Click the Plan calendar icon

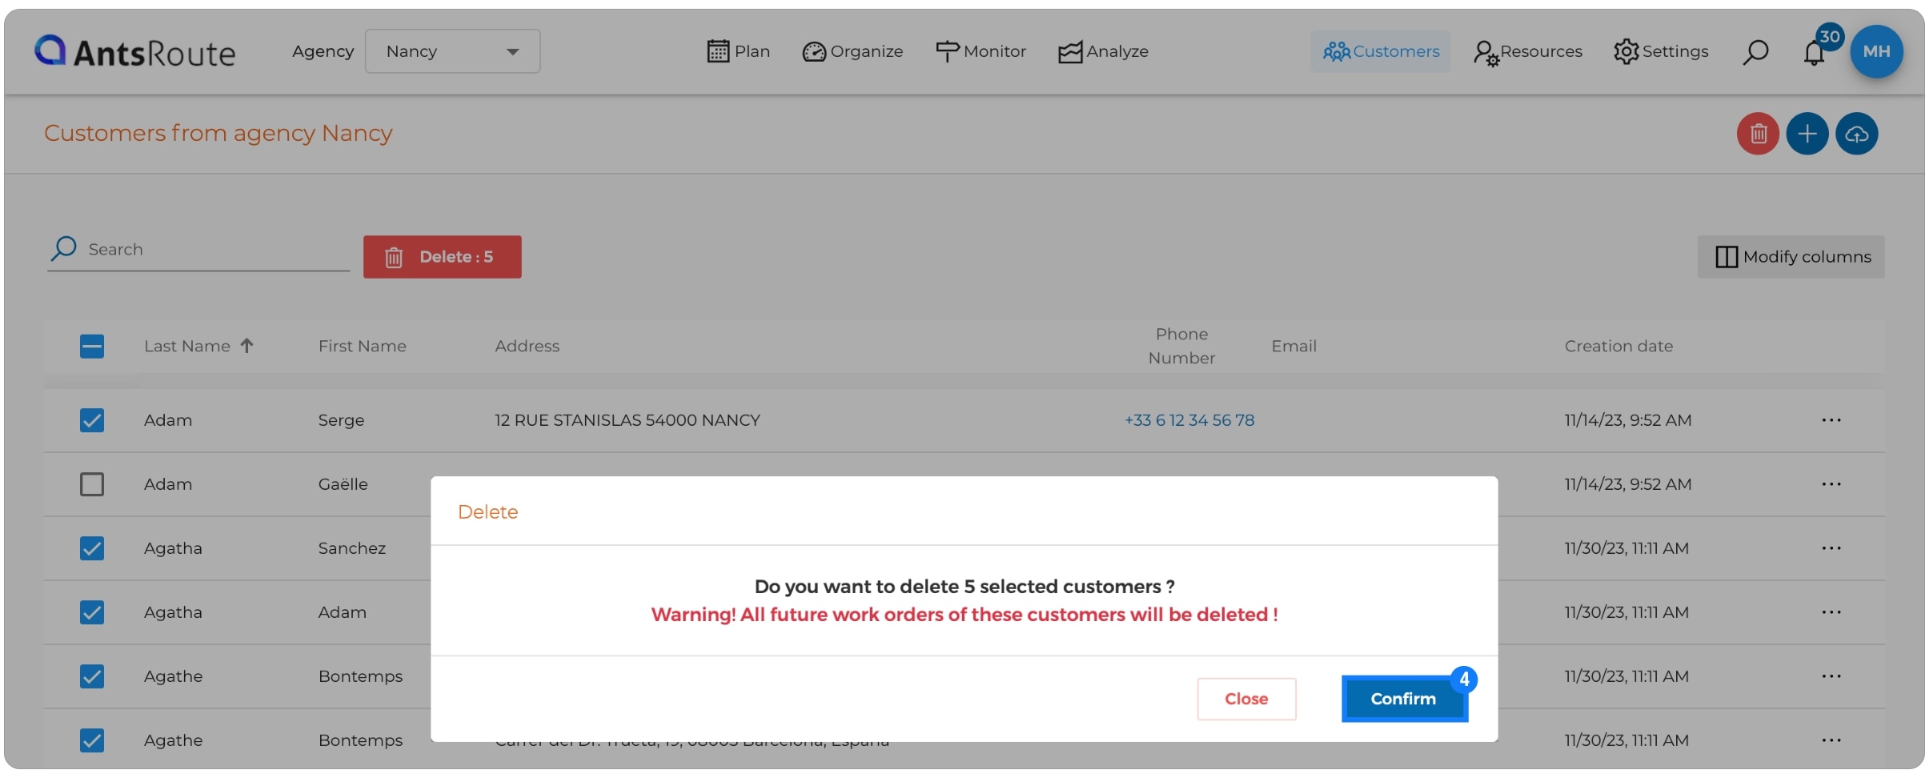[718, 51]
